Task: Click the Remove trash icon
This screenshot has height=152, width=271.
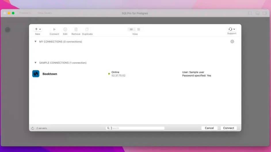Action: [76, 29]
